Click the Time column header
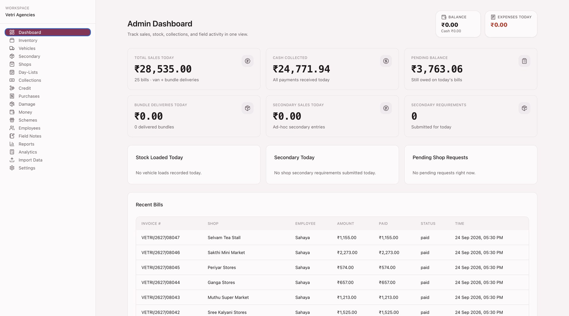Image resolution: width=569 pixels, height=316 pixels. point(459,224)
